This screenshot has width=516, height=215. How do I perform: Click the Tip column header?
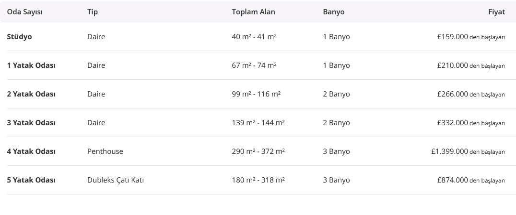point(93,12)
